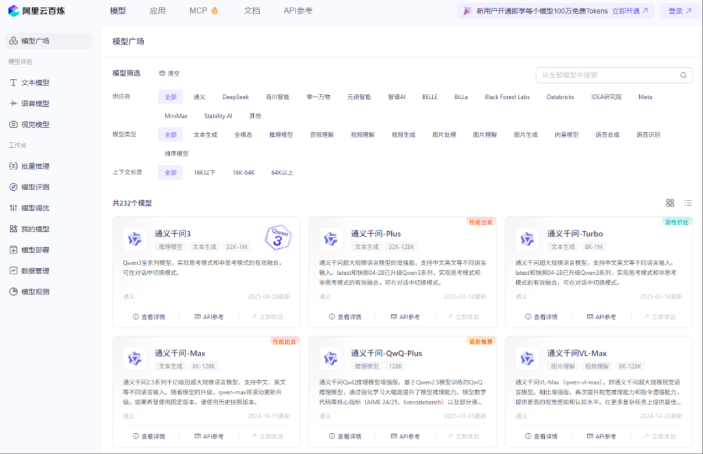Click the 登录 button
The image size is (703, 454).
679,11
